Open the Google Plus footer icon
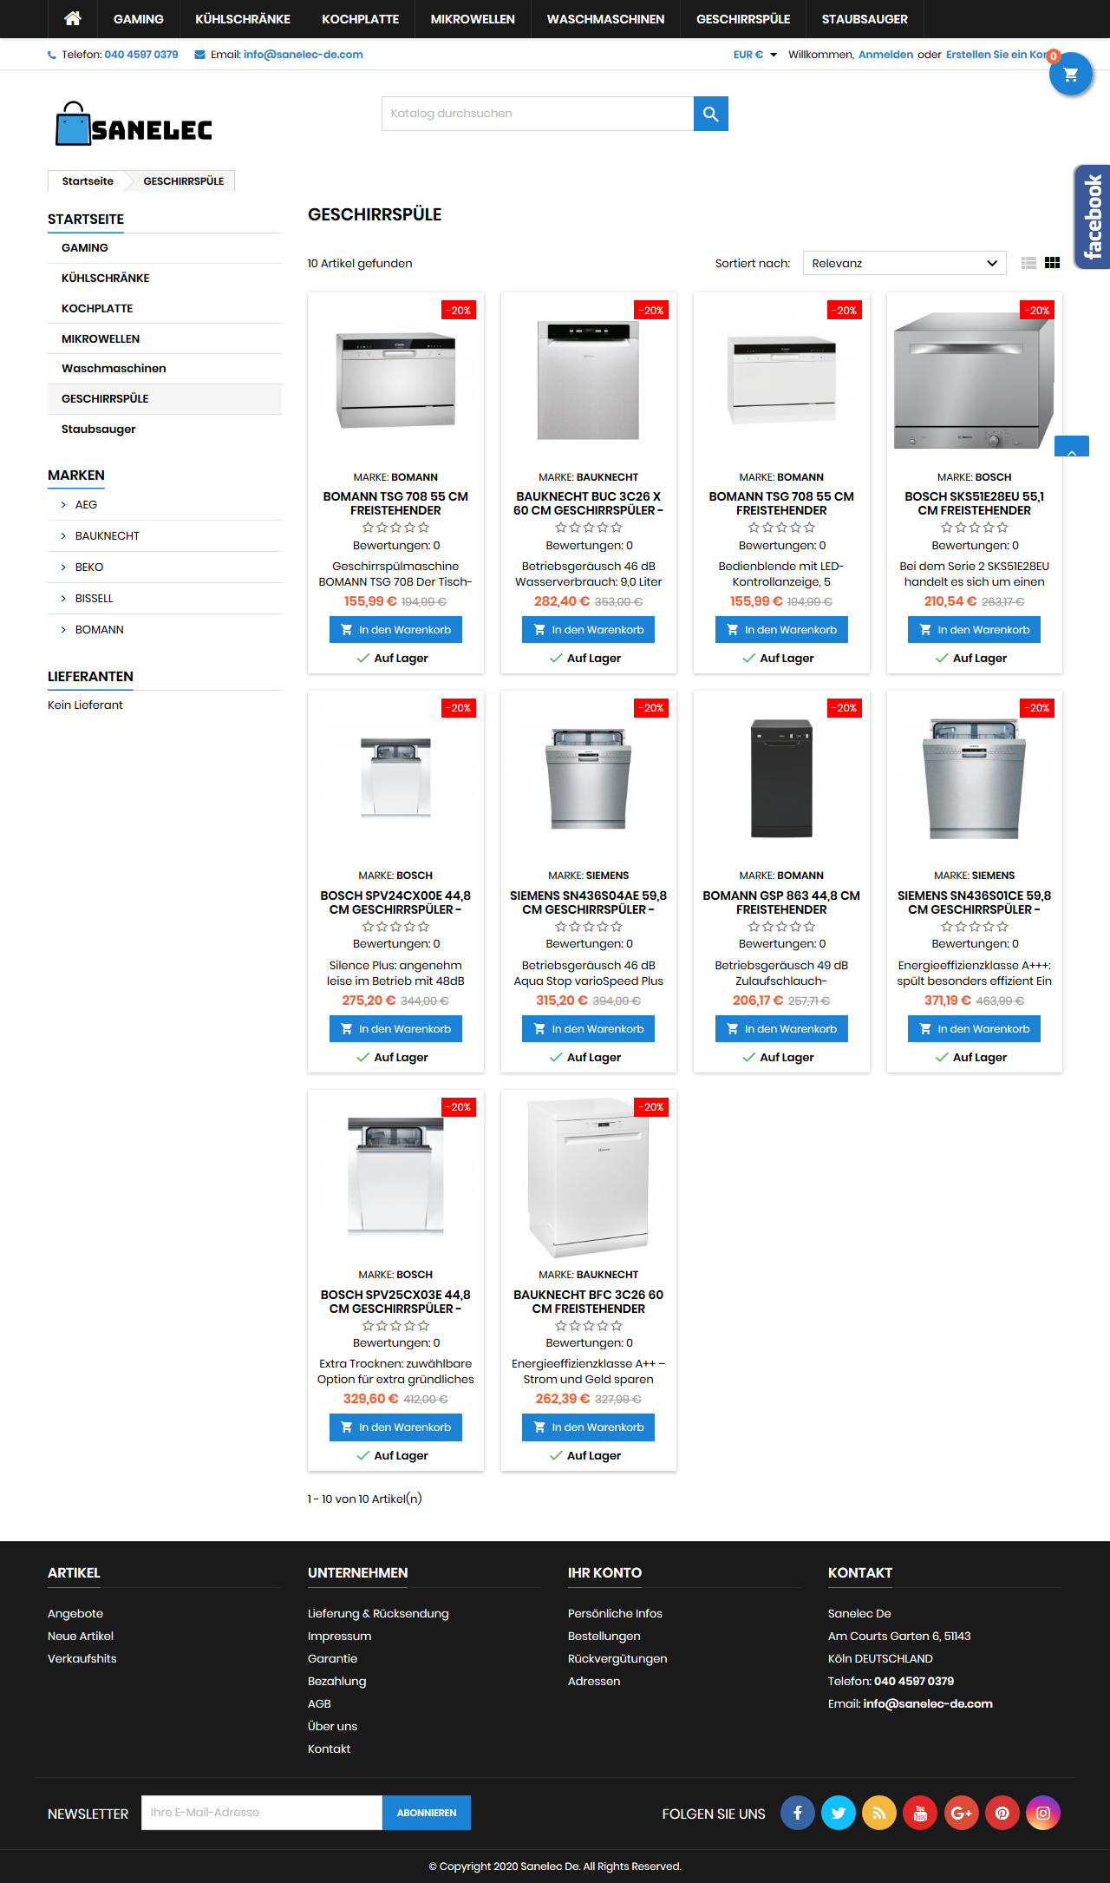The height and width of the screenshot is (1883, 1110). coord(961,1813)
